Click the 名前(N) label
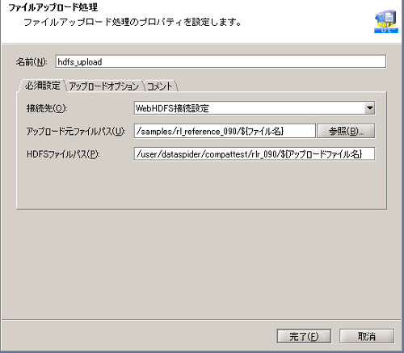404x353 pixels. [x=32, y=62]
